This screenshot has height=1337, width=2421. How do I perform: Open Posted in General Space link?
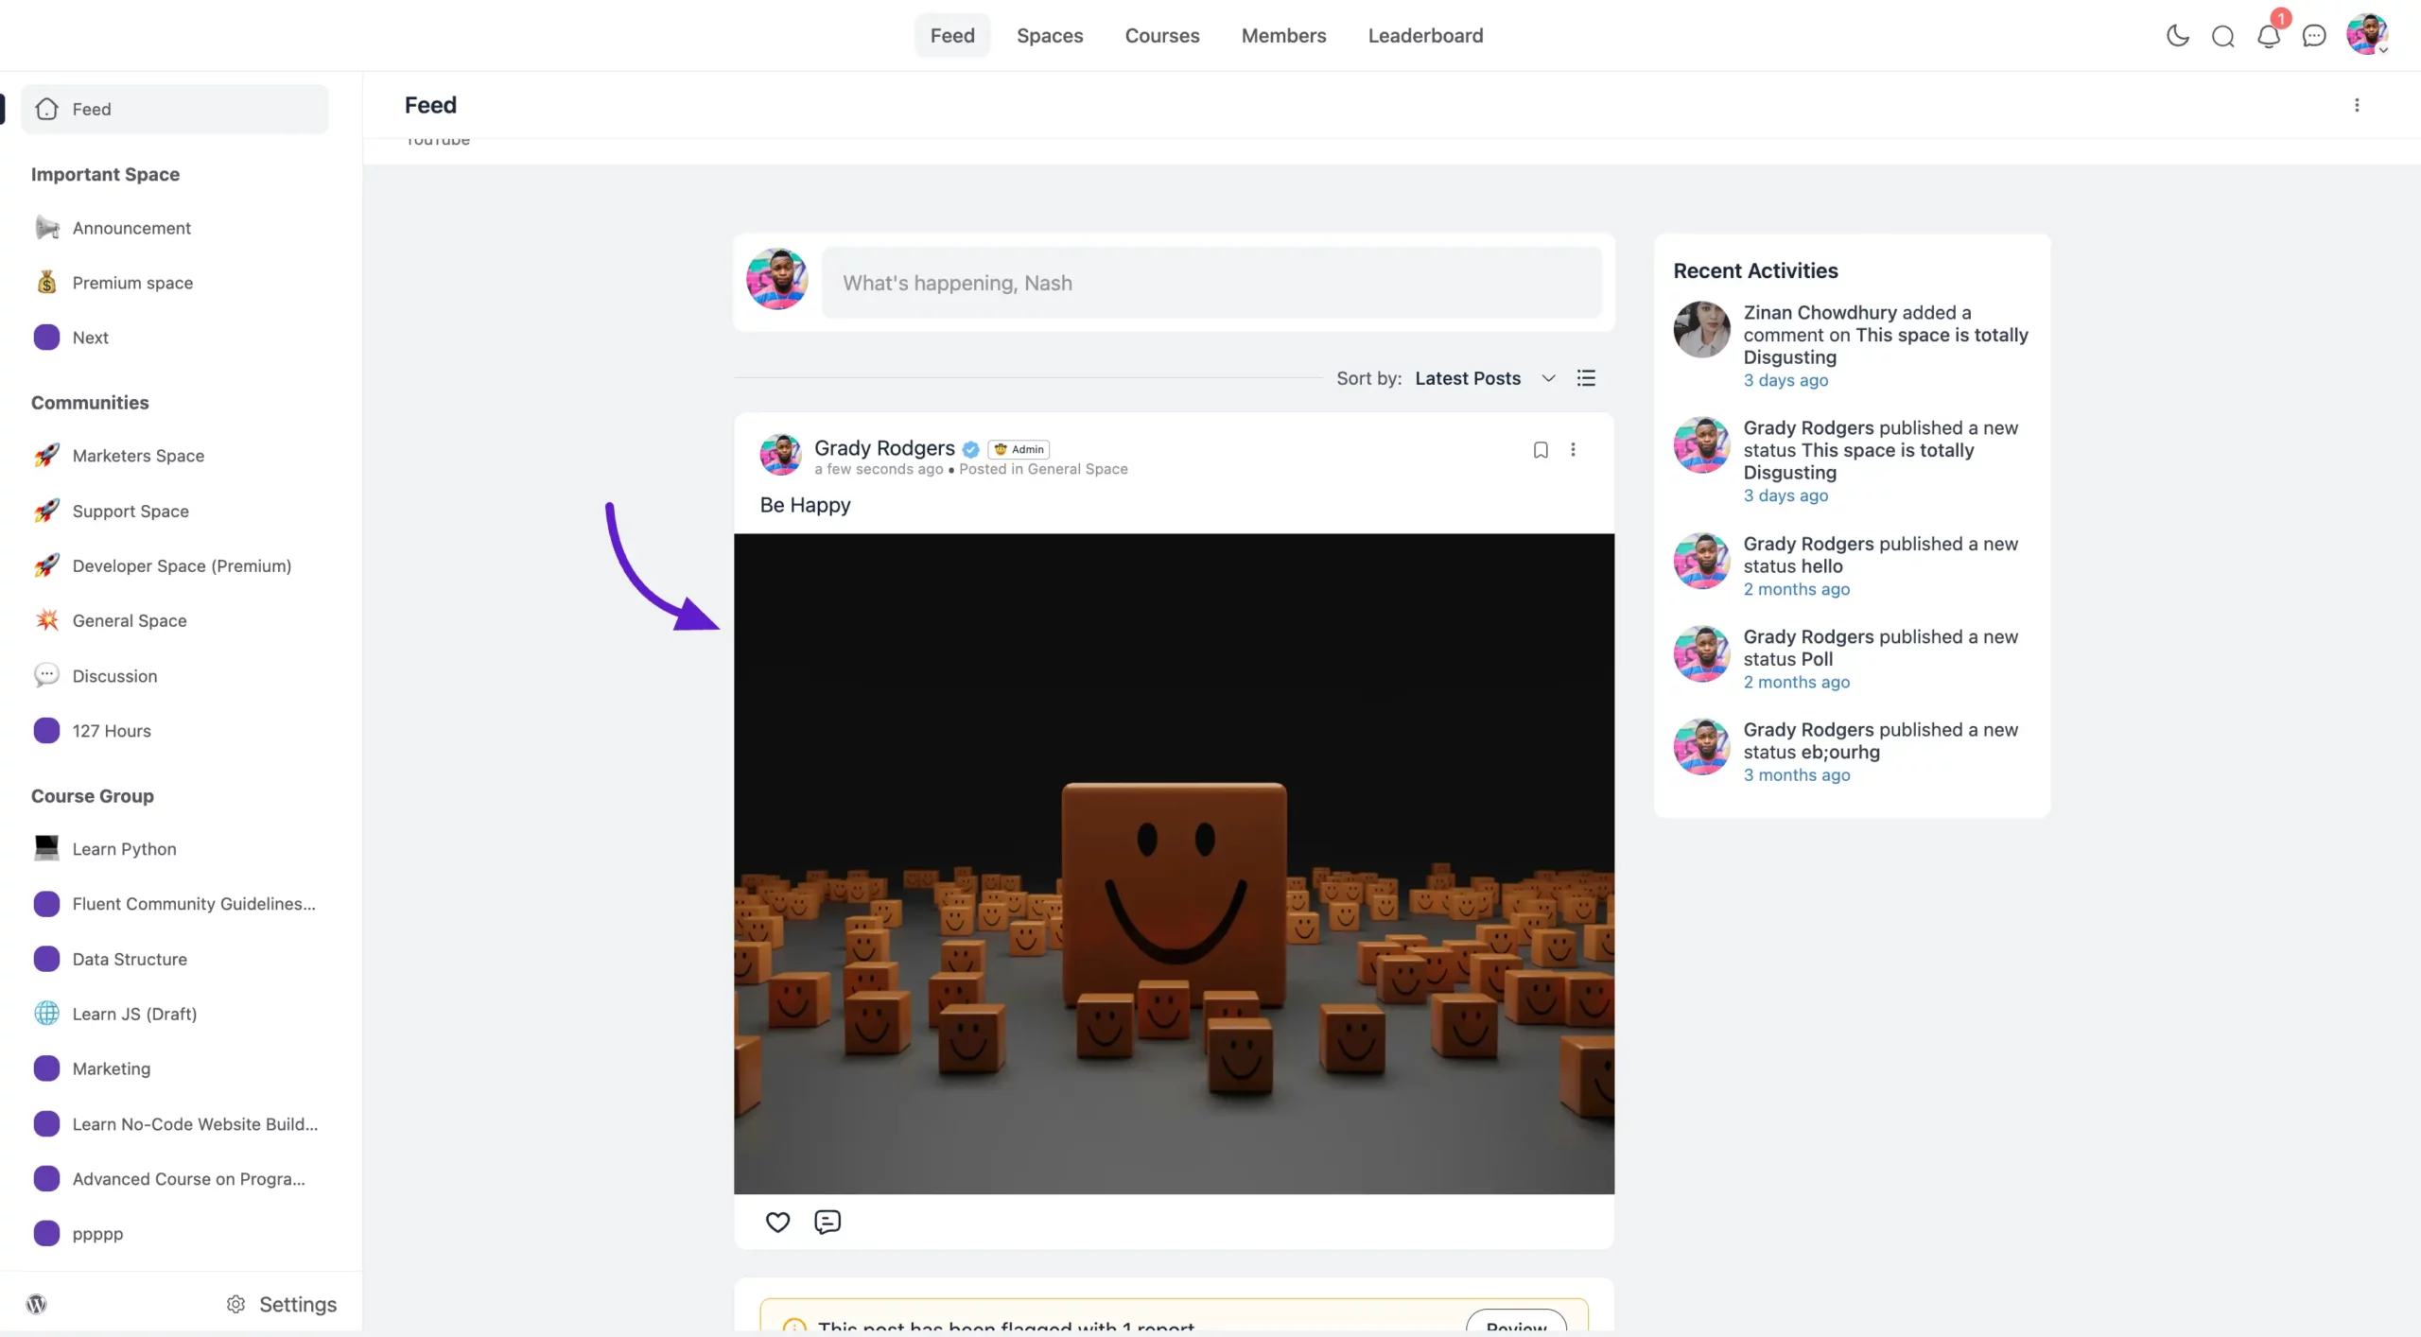pyautogui.click(x=1043, y=469)
